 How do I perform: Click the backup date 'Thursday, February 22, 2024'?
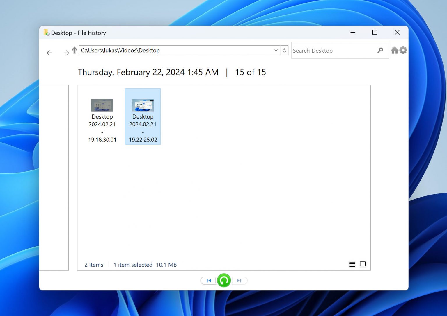click(131, 72)
